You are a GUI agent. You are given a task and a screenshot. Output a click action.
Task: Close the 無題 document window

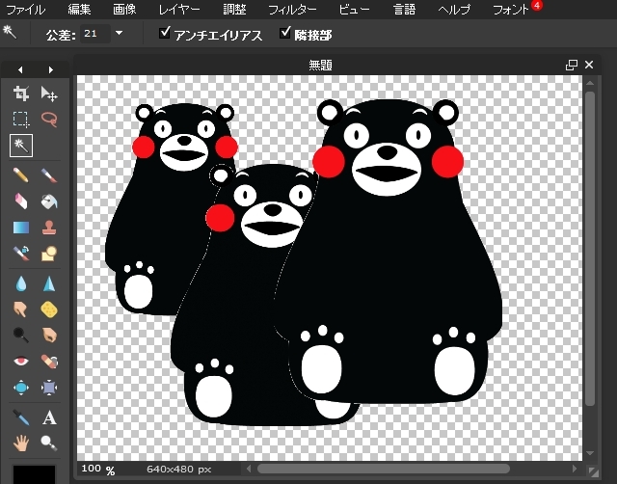click(x=589, y=65)
